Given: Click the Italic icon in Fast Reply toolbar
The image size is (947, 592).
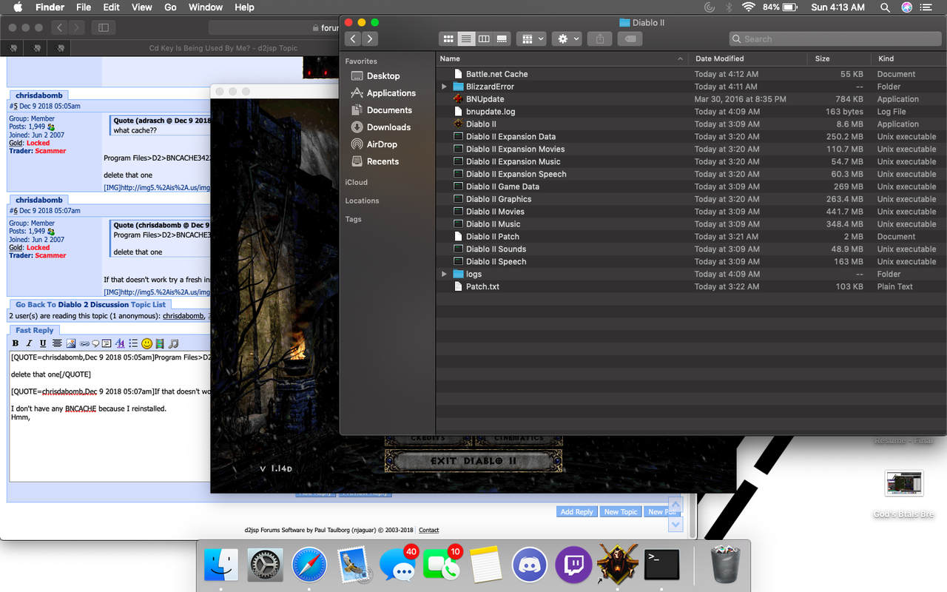Looking at the screenshot, I should [29, 343].
